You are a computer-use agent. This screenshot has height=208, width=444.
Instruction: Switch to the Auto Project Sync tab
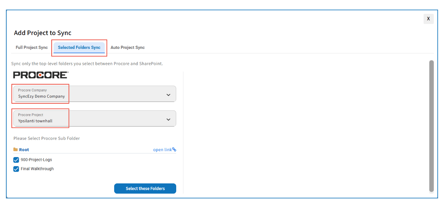(x=128, y=47)
